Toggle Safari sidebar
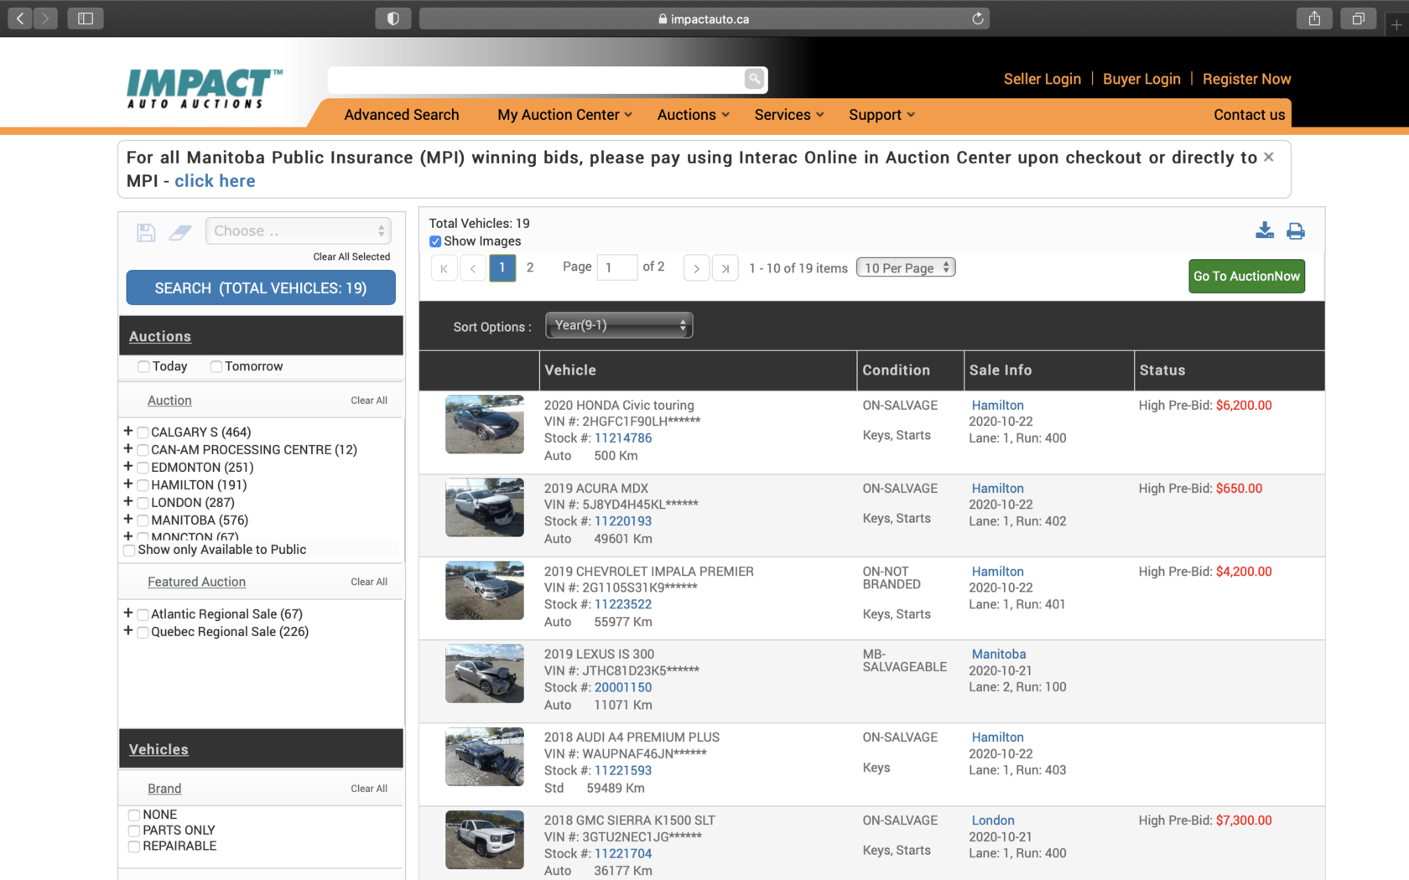Screen dimensions: 1409x880 [x=86, y=18]
